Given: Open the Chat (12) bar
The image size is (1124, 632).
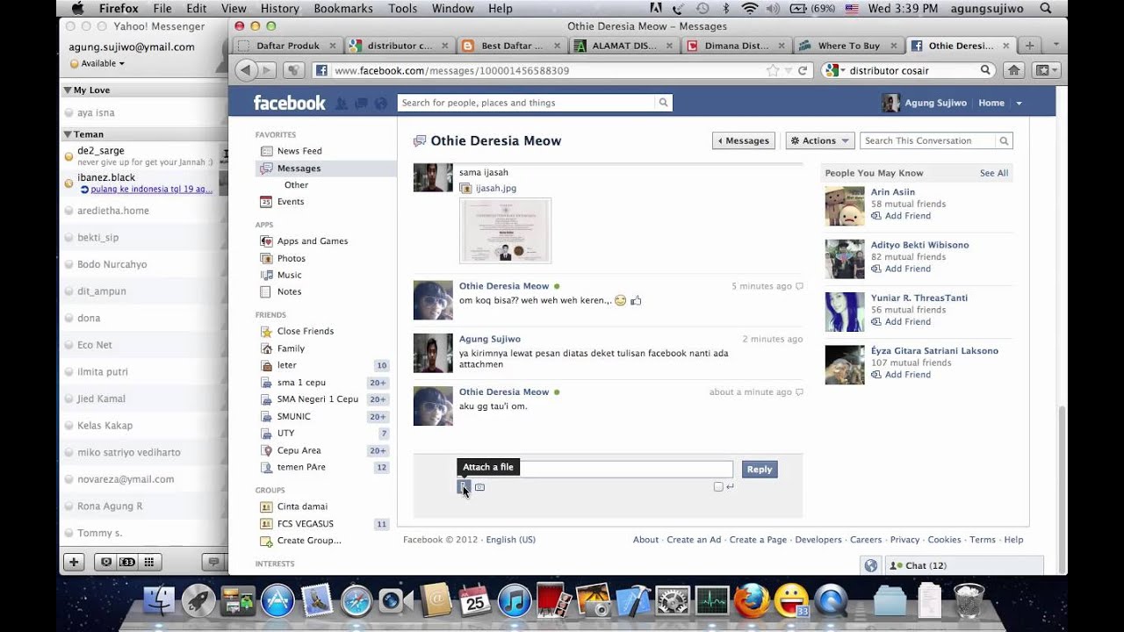Looking at the screenshot, I should (962, 565).
